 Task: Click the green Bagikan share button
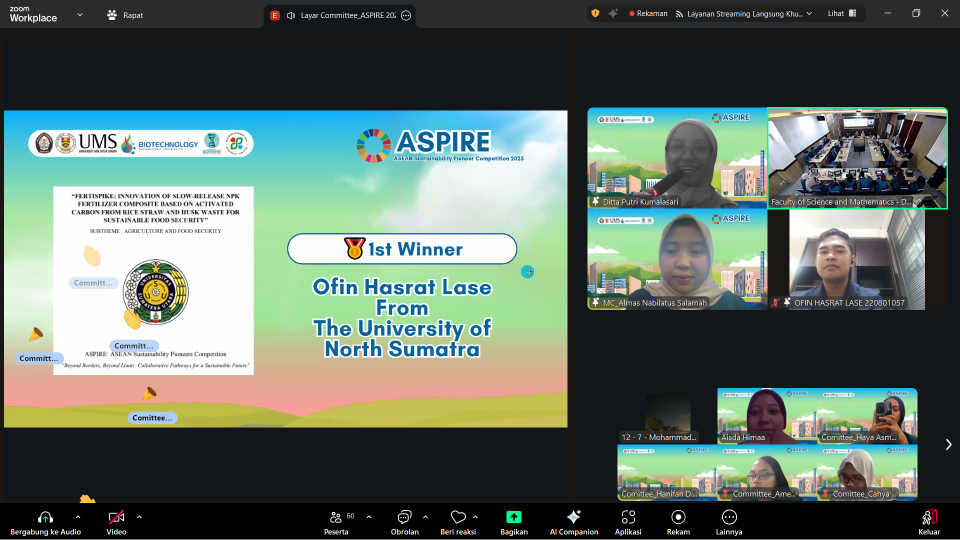click(x=513, y=517)
